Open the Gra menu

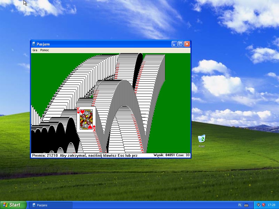tap(35, 50)
